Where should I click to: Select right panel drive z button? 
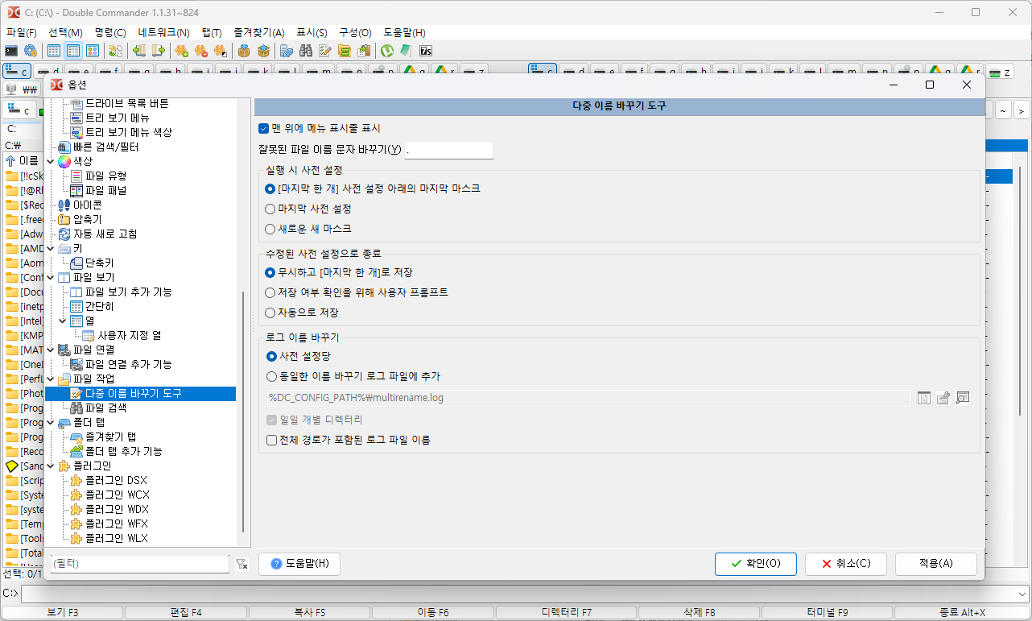coord(1000,71)
